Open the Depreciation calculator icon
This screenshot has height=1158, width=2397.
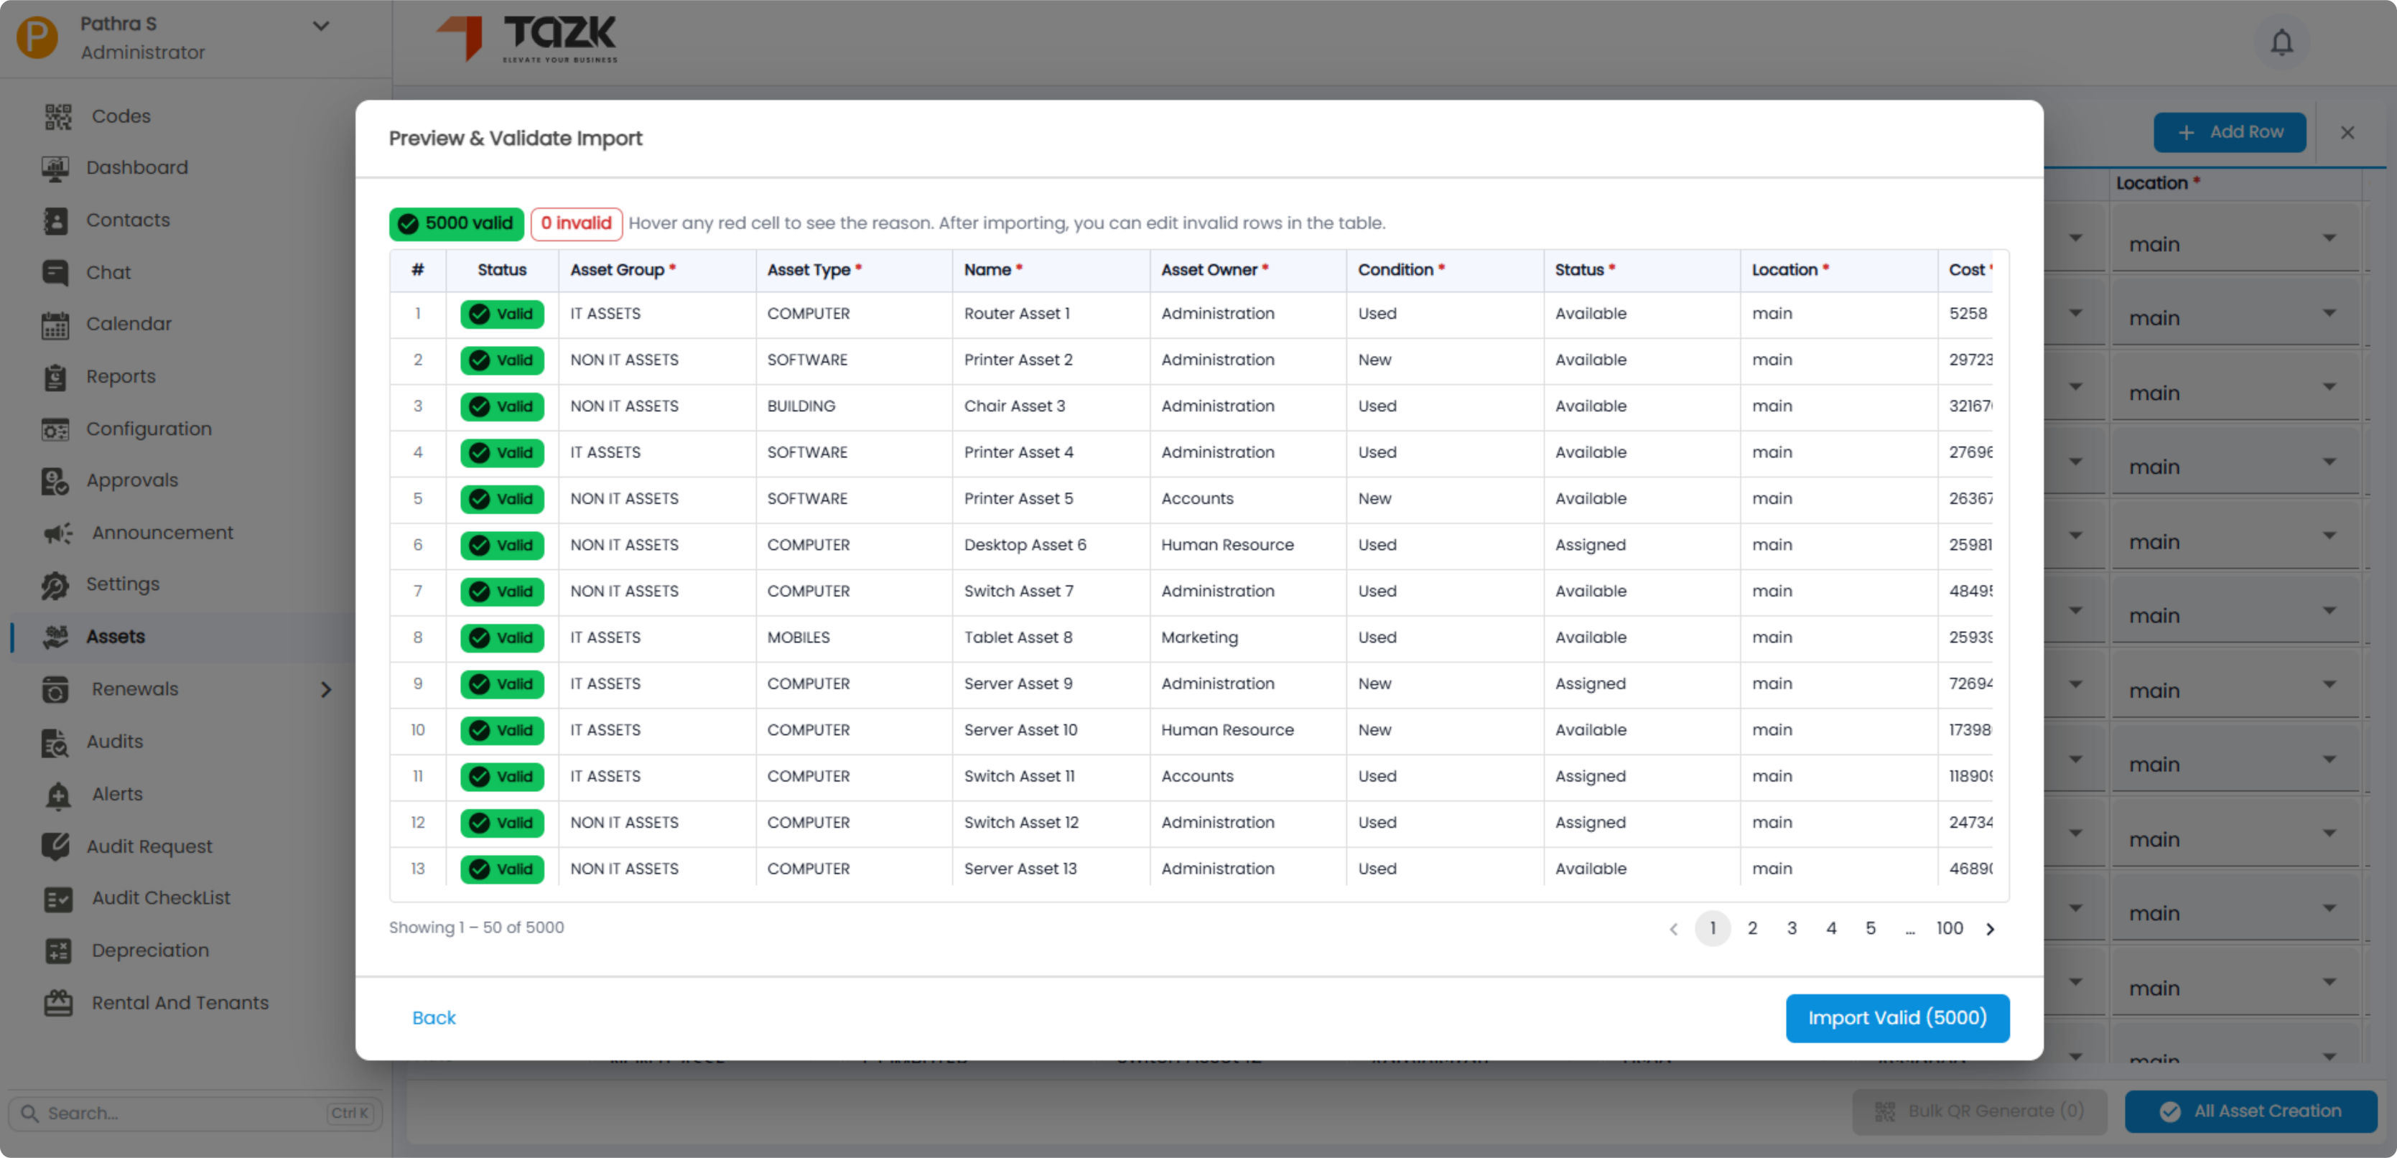tap(57, 951)
